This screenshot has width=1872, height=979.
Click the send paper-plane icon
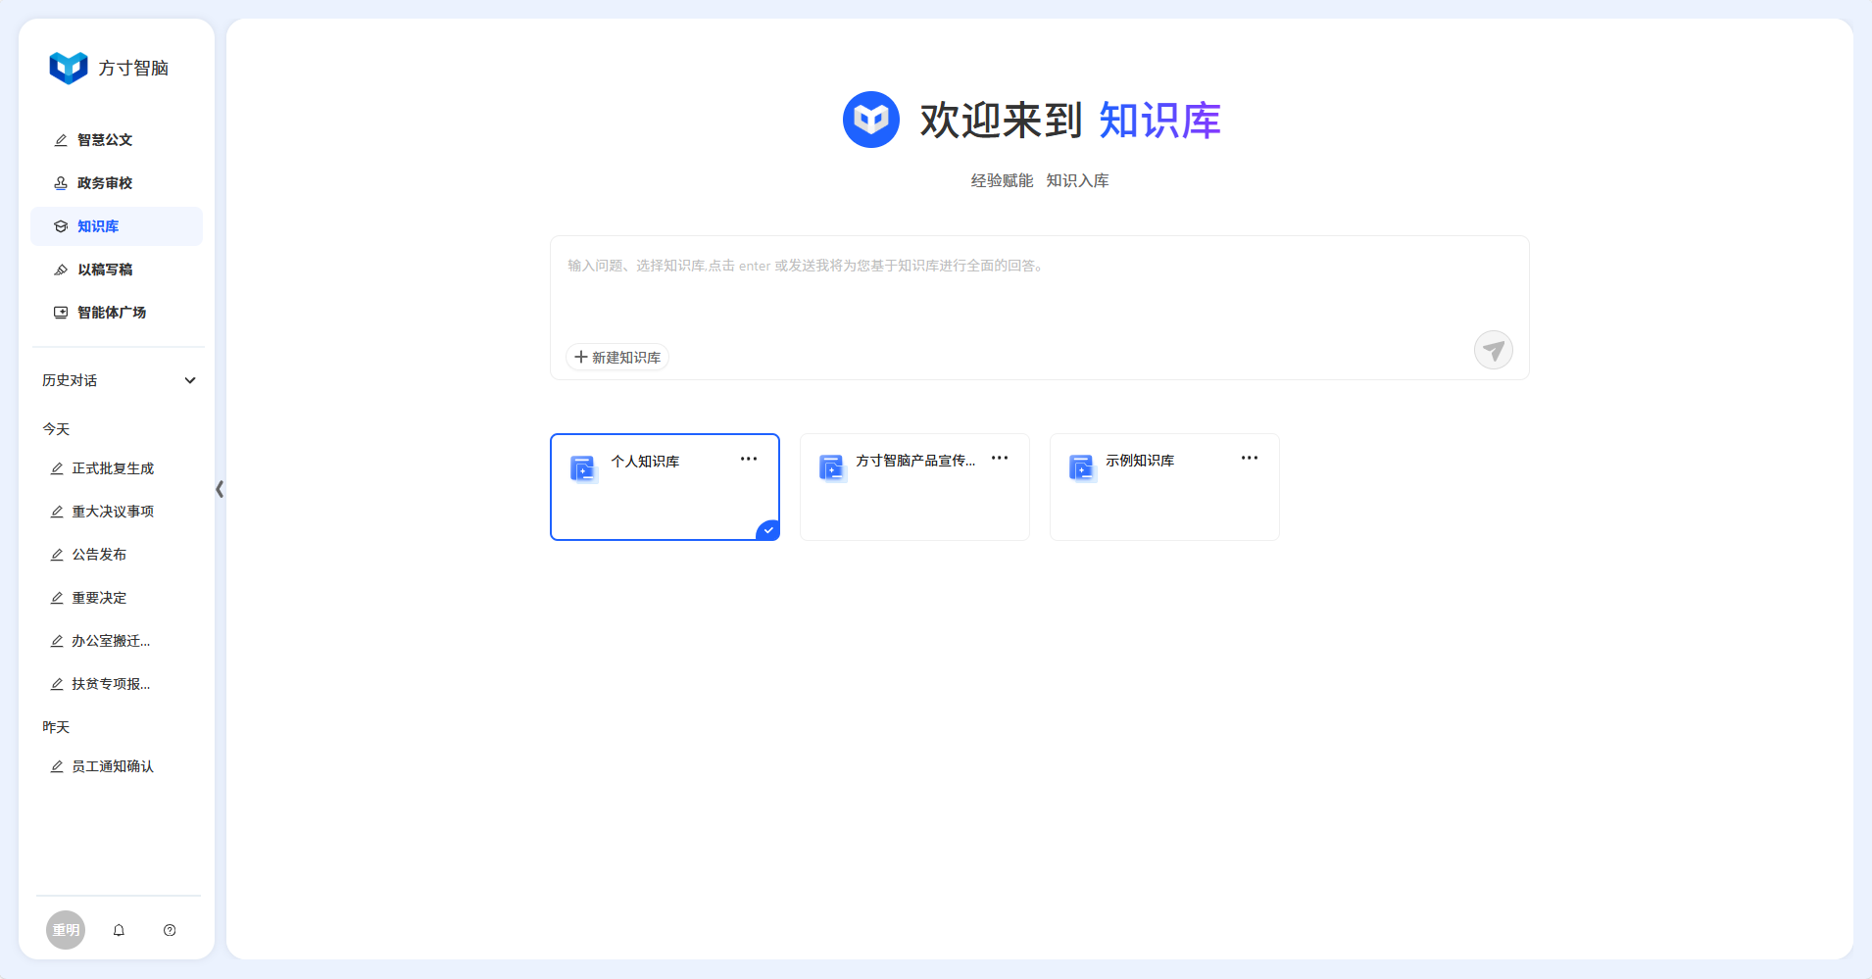(x=1493, y=350)
